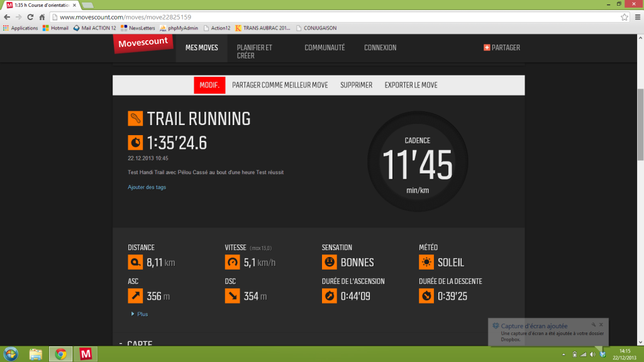Click the Sensation smiley face icon

330,262
